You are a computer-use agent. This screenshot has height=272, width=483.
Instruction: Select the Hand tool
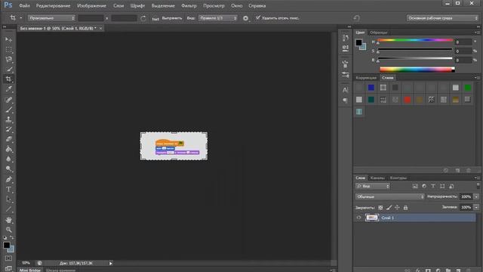(x=8, y=220)
